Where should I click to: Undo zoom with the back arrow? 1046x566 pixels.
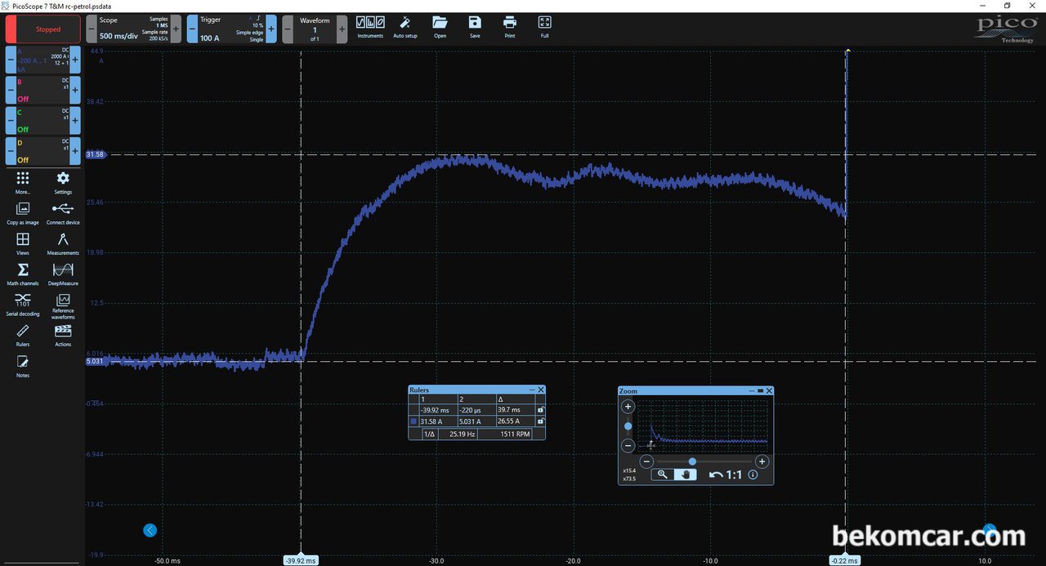point(715,475)
